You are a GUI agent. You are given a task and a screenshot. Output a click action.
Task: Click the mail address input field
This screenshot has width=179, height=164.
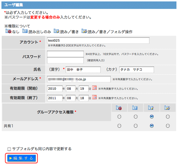[79, 79]
